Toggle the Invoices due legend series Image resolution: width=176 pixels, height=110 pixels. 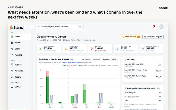[83, 65]
